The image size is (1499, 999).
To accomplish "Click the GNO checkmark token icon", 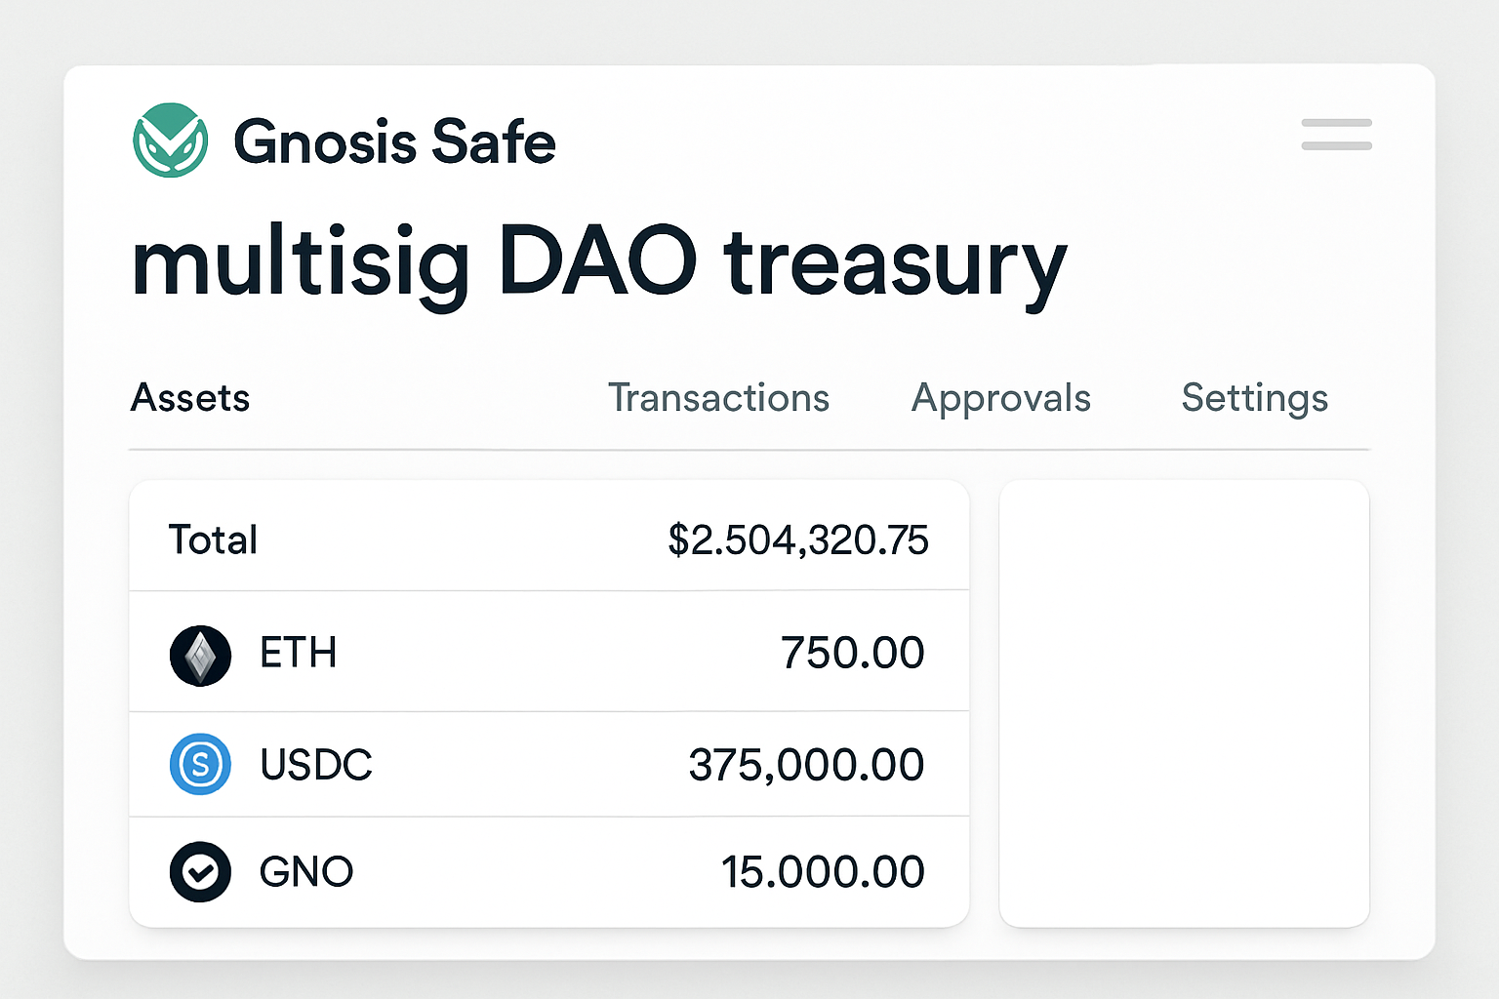I will tap(200, 870).
